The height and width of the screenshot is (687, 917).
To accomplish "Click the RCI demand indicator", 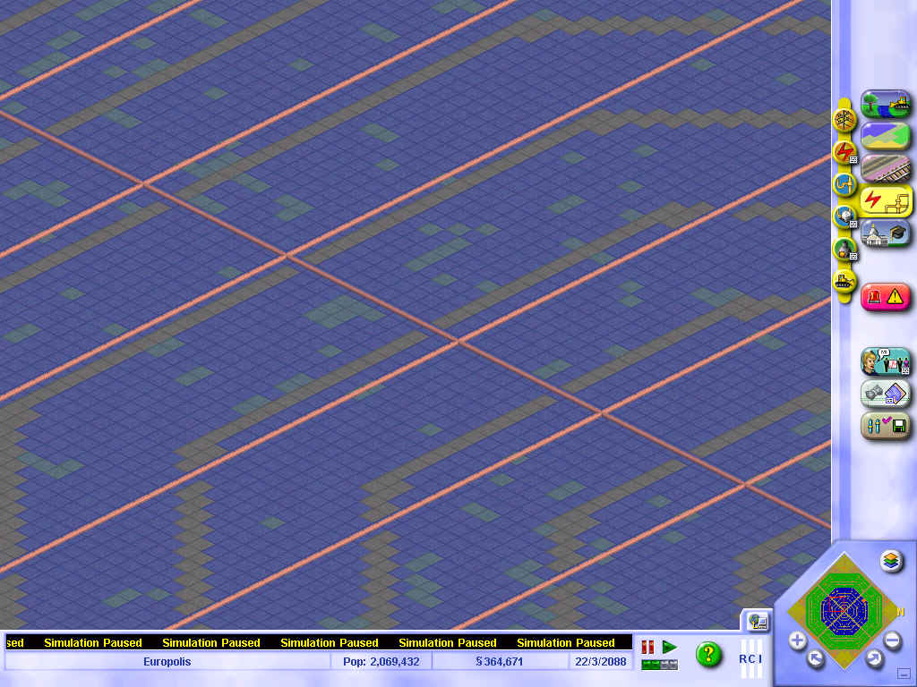I will [750, 658].
